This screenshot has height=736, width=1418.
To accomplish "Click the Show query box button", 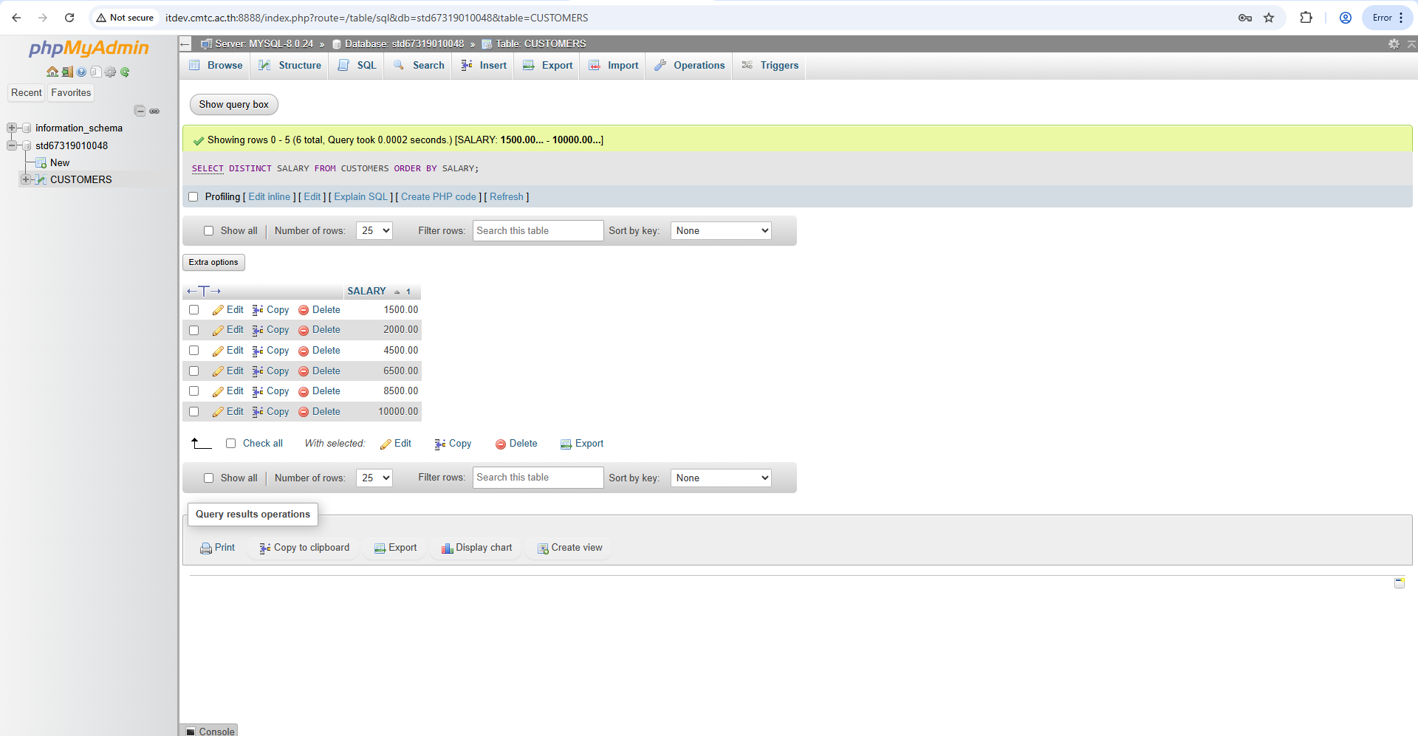I will pyautogui.click(x=233, y=105).
